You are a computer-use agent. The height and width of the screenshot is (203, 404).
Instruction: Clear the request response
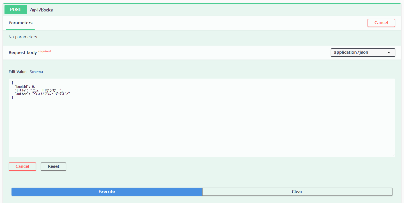coord(297,192)
